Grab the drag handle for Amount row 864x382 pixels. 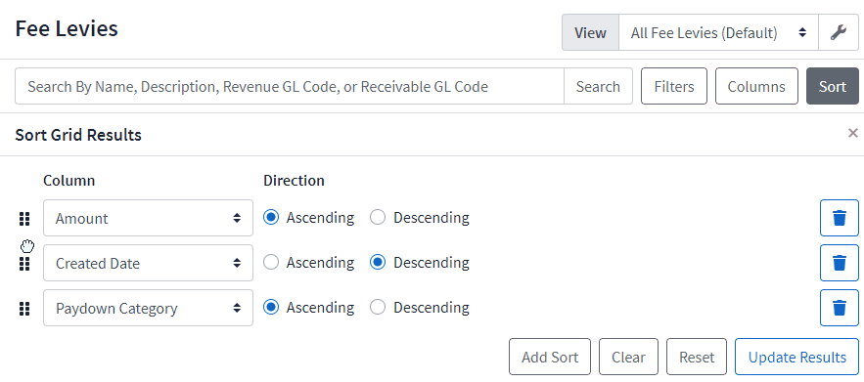24,219
